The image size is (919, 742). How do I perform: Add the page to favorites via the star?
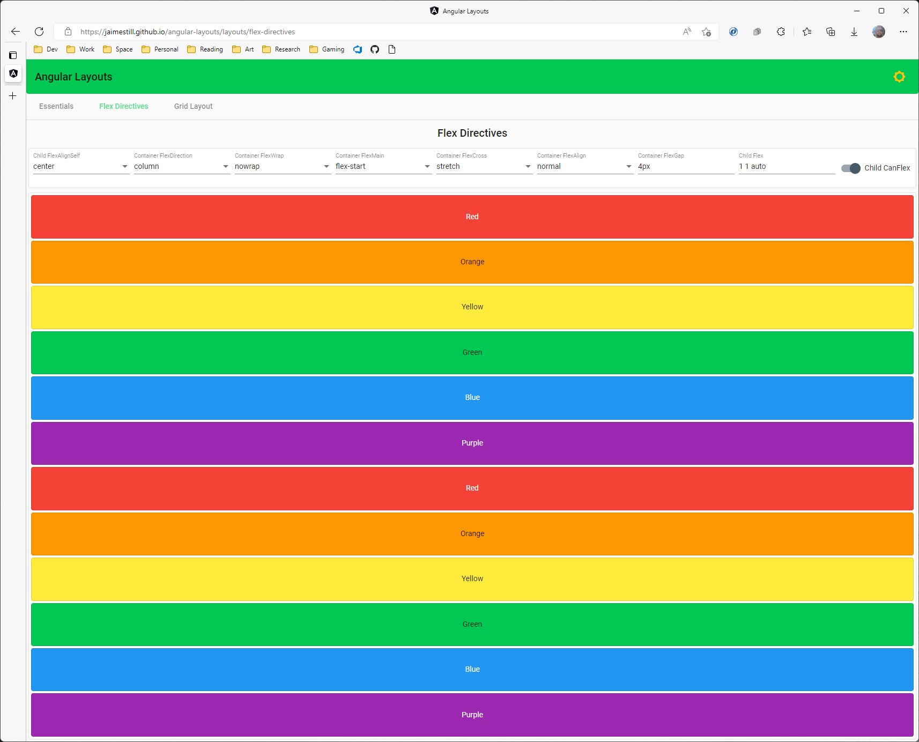click(706, 32)
